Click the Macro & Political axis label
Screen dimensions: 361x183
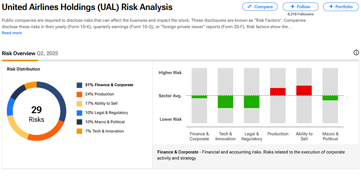pos(330,136)
